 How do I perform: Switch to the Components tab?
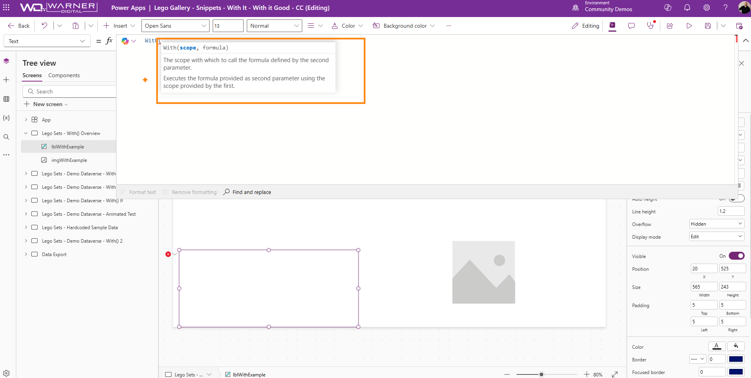coord(64,75)
